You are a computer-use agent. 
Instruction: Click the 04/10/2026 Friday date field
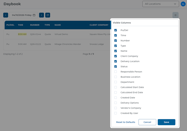[x=24, y=15]
